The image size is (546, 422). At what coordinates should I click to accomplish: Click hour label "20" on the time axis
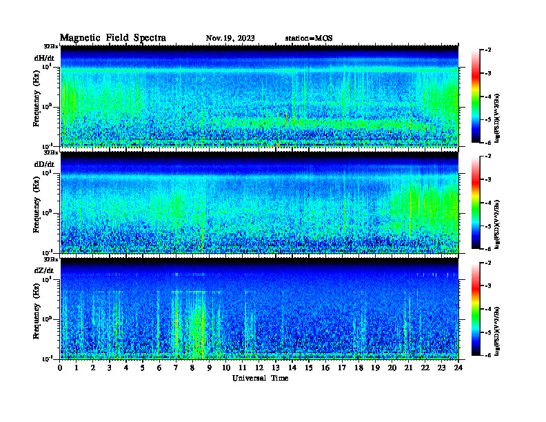pyautogui.click(x=392, y=368)
